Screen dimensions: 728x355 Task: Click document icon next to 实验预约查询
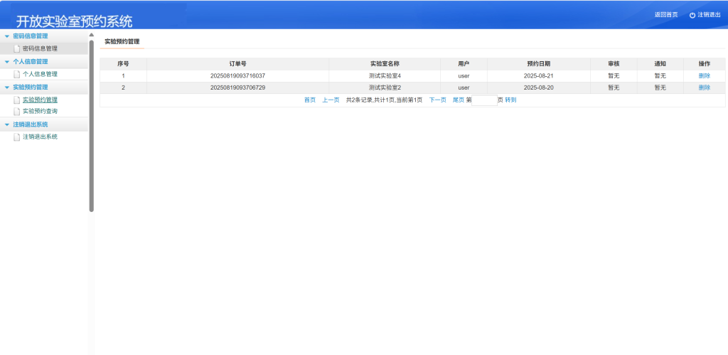(x=17, y=111)
